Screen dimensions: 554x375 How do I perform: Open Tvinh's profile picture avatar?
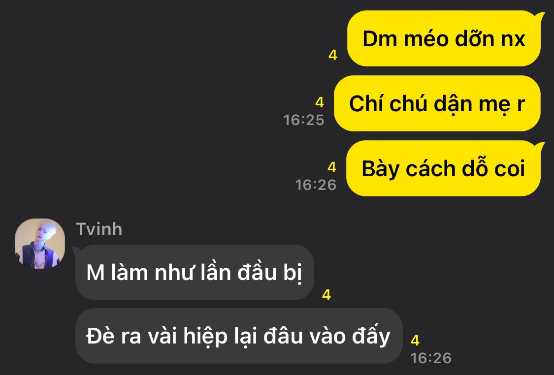tap(40, 244)
